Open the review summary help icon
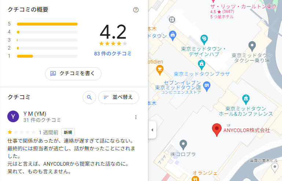 click(x=136, y=10)
